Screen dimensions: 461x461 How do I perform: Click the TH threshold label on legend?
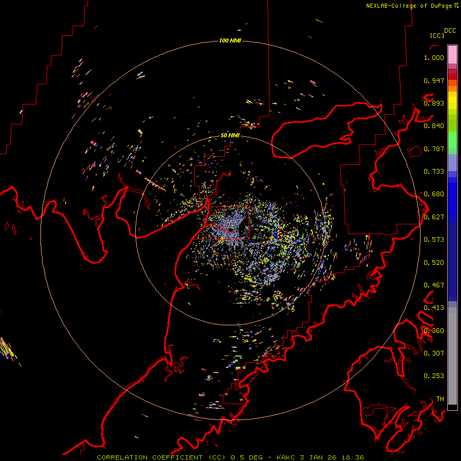tap(440, 399)
